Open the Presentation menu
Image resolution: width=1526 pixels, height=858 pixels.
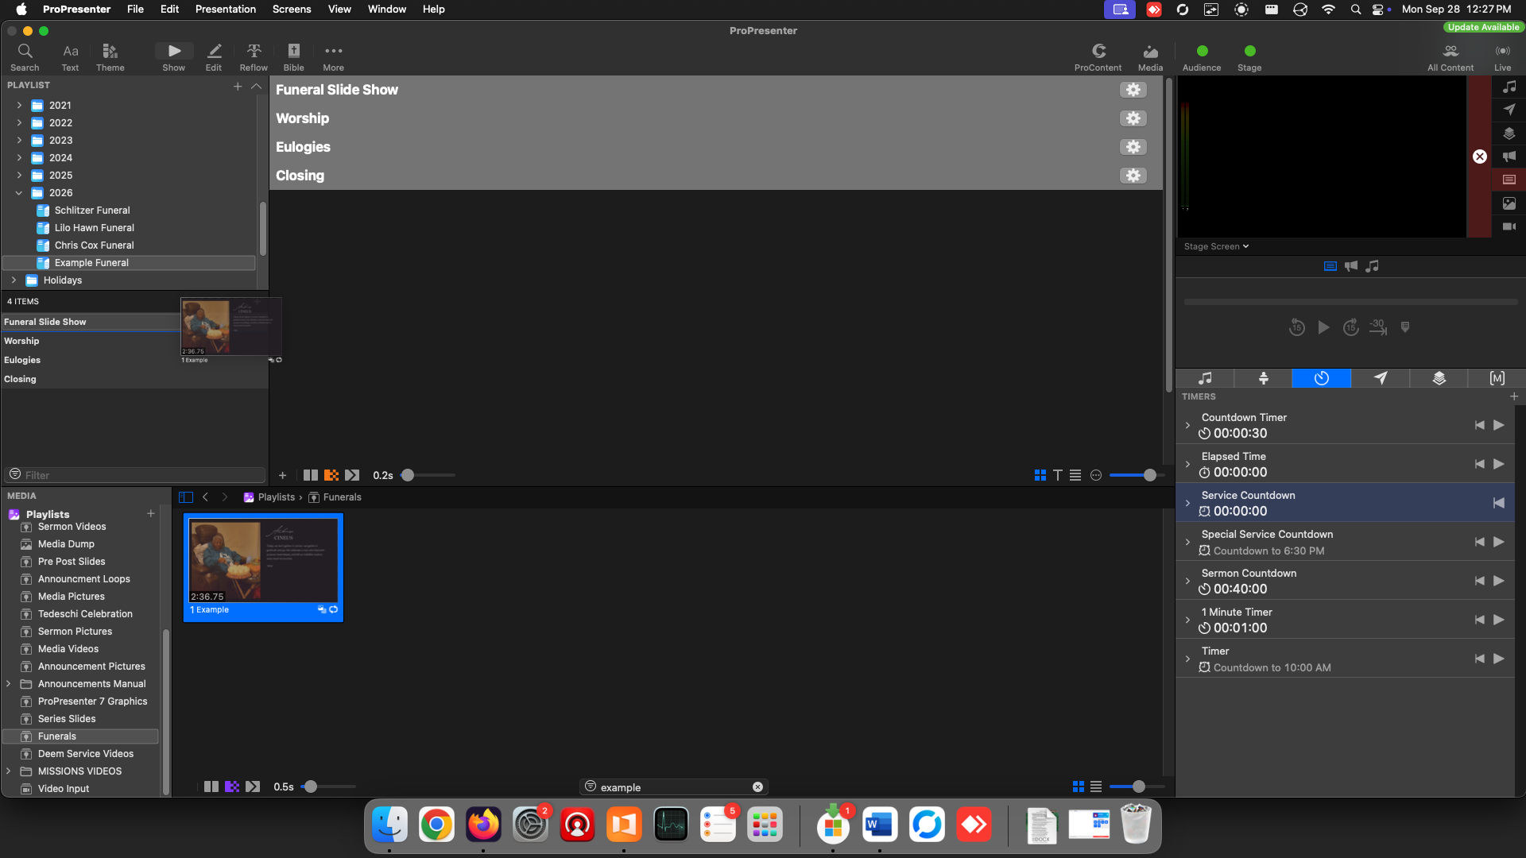click(226, 9)
